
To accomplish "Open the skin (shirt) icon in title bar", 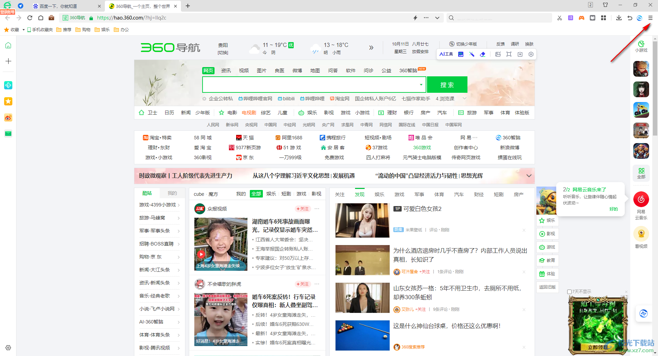I will pos(605,5).
